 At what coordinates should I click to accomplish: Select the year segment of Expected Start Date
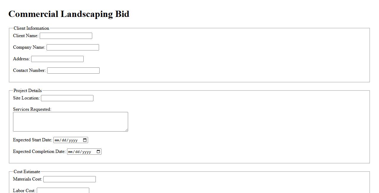pos(73,140)
